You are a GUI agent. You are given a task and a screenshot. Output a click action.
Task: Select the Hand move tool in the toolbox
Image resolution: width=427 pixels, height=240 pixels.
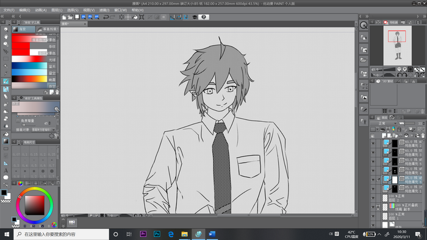(x=5, y=37)
